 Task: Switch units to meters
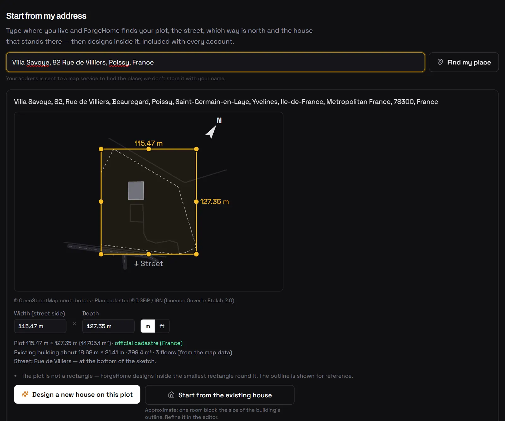(x=148, y=326)
